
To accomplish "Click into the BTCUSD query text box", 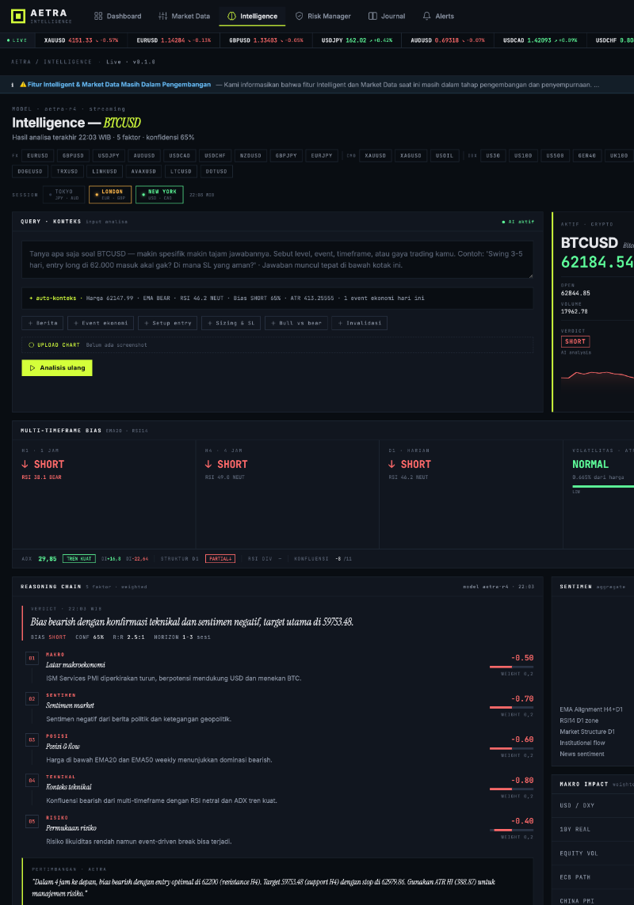I will point(277,260).
